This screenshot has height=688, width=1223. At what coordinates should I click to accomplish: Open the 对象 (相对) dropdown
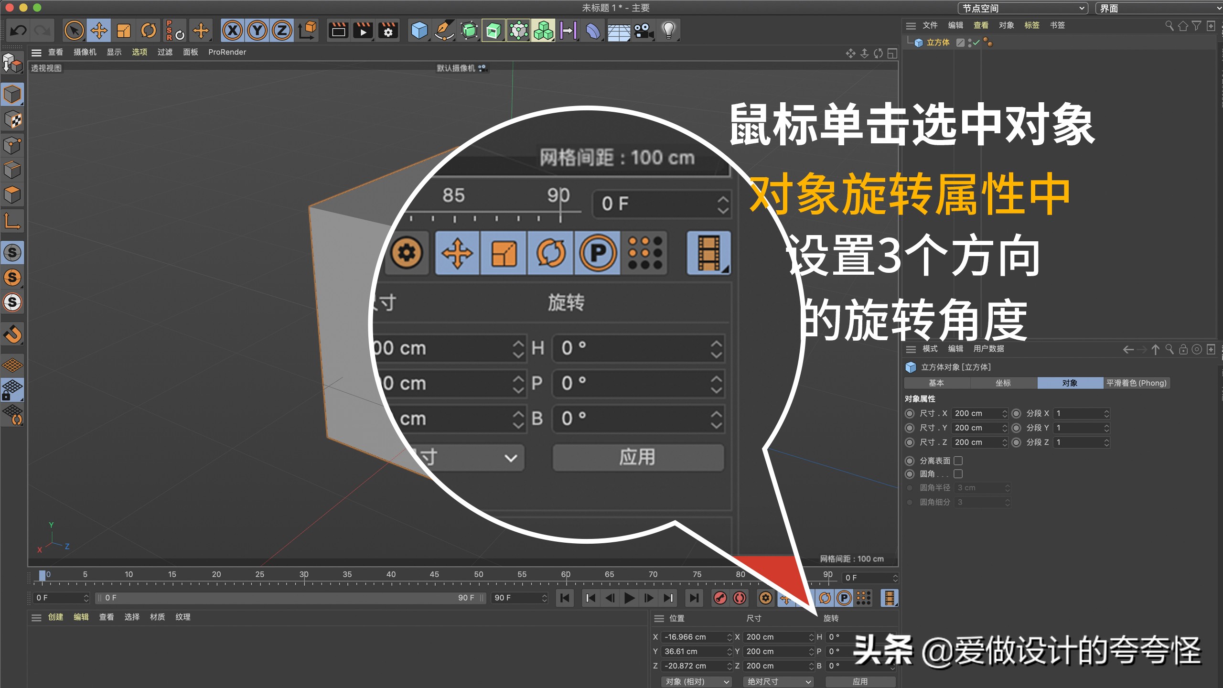(x=696, y=682)
